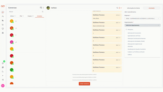Select the eContador tab
The width and height of the screenshot is (163, 92).
click(x=152, y=8)
